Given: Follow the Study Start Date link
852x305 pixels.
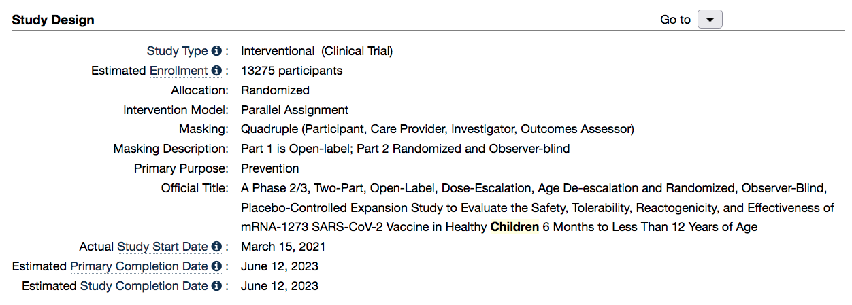Looking at the screenshot, I should point(163,247).
